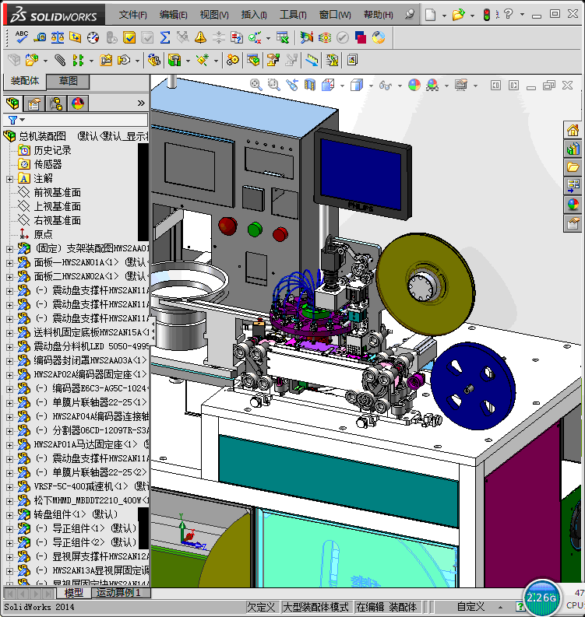
Task: Open the 工具(T) menu
Action: pyautogui.click(x=293, y=15)
